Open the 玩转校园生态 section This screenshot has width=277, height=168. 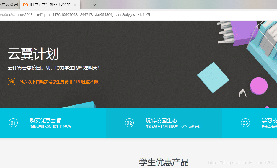(161, 120)
